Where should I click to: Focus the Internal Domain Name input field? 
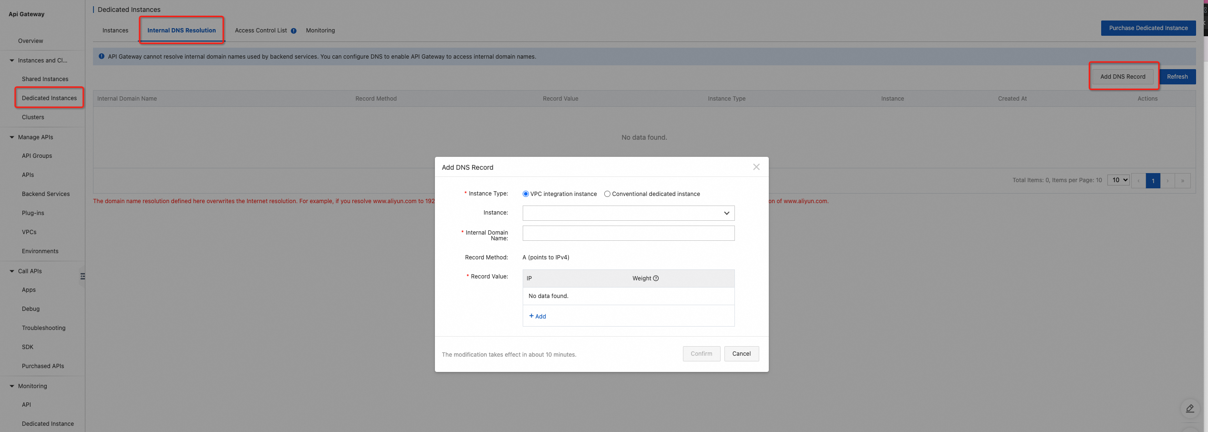point(629,233)
